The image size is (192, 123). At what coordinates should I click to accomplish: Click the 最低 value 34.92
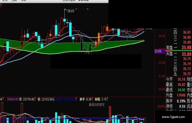(x=182, y=90)
